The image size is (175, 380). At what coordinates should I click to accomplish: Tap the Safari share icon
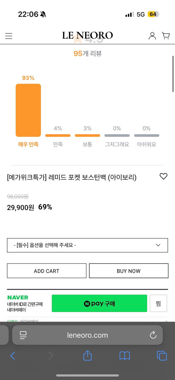point(87,356)
